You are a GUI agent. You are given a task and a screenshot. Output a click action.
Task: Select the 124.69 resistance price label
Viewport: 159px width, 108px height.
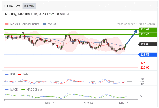[148, 30]
